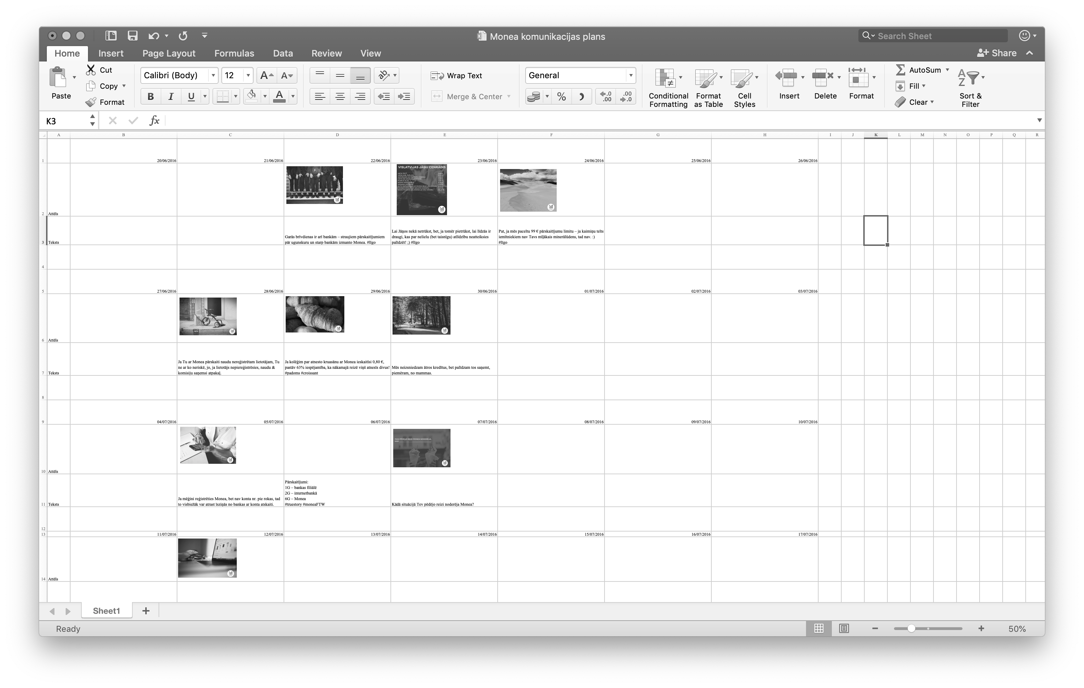The height and width of the screenshot is (688, 1084).
Task: Click the accounting number format coins icon
Action: [x=534, y=96]
